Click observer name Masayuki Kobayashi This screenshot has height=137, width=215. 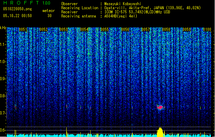(123, 4)
